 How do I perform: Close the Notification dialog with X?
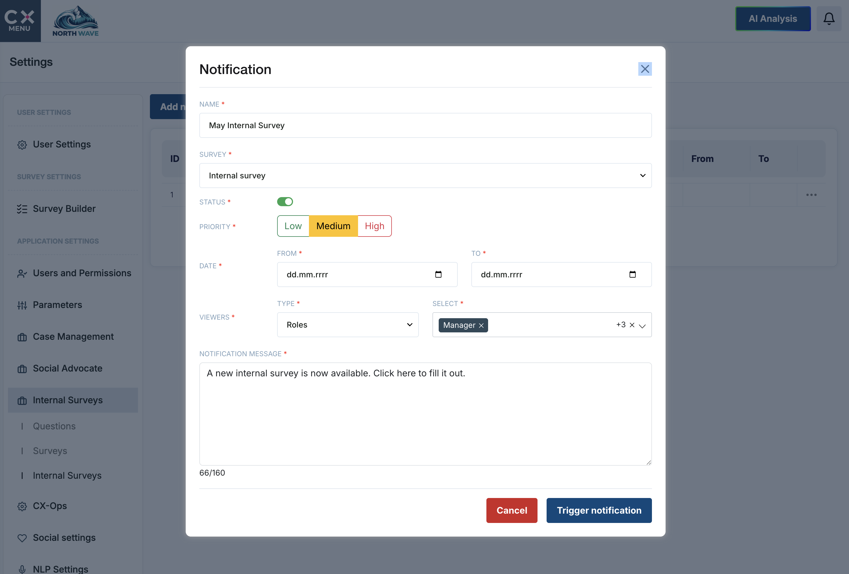[x=645, y=69]
